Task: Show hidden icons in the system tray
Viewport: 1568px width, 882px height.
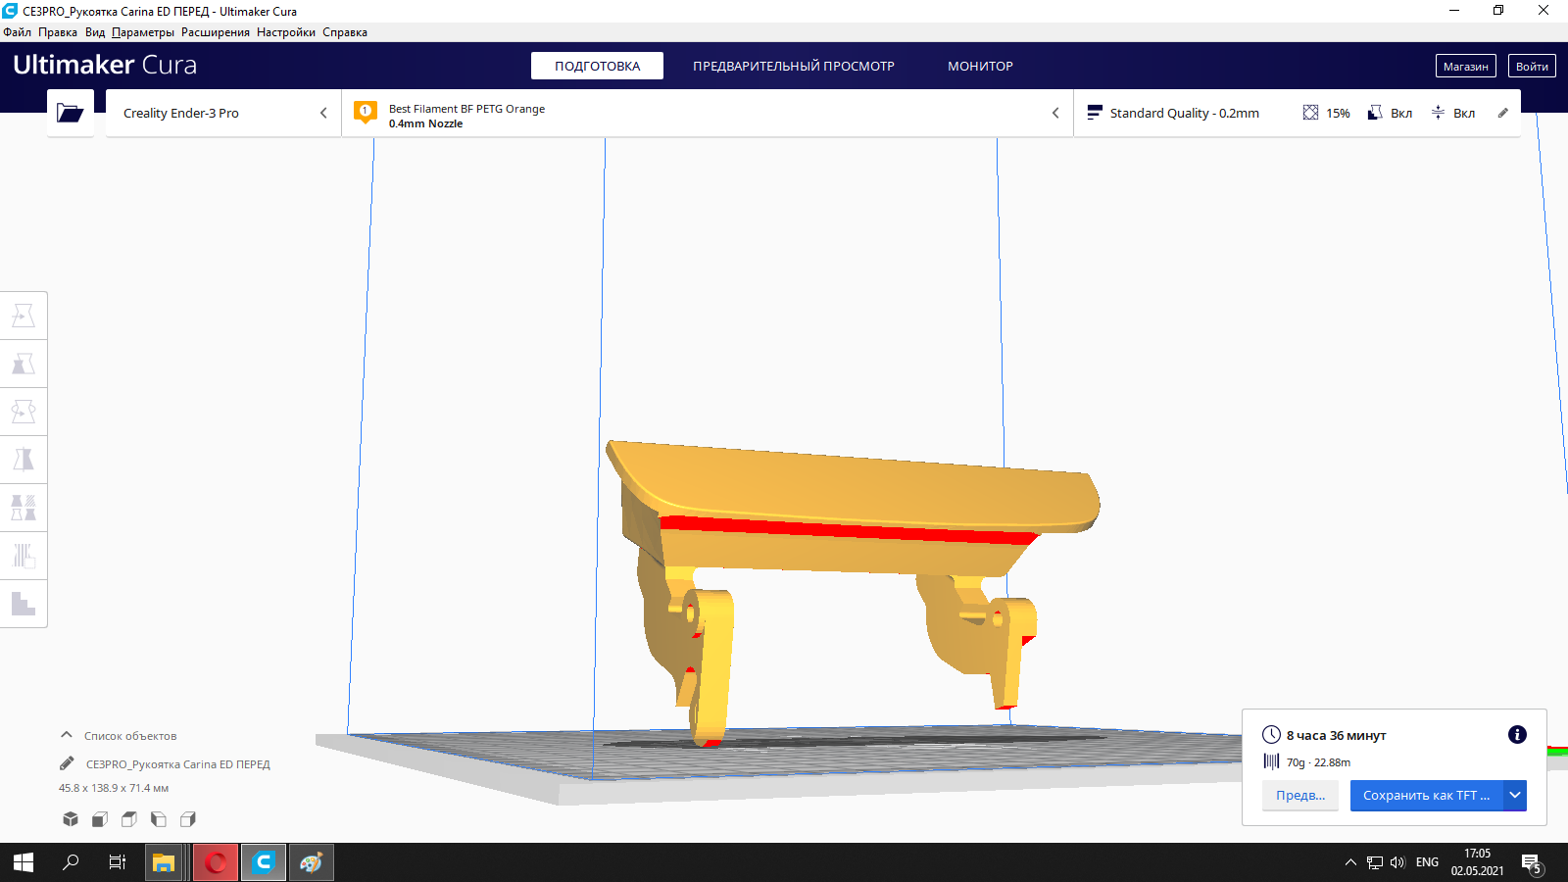Action: [x=1350, y=862]
